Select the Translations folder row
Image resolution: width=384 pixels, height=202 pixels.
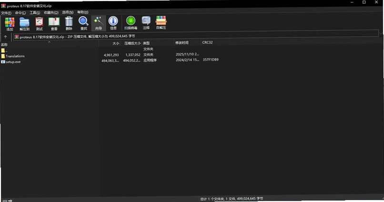click(x=110, y=55)
